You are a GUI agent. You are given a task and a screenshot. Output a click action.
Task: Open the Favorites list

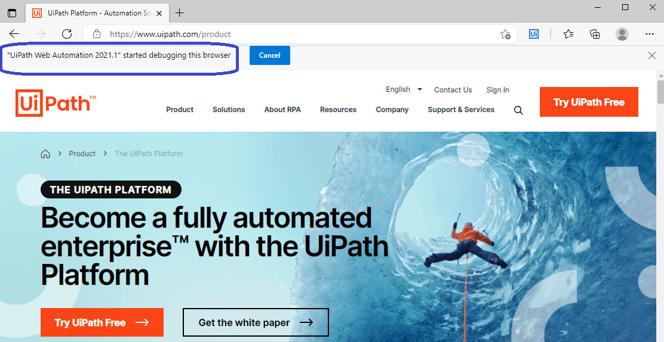click(x=568, y=34)
